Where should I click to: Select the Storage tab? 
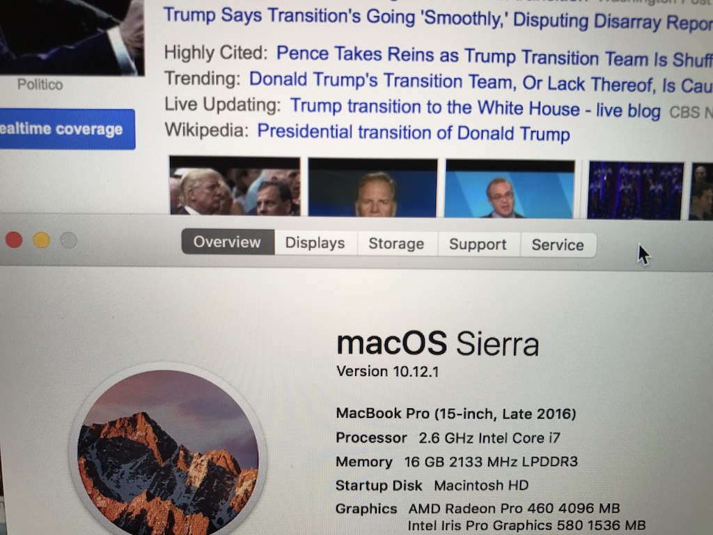point(397,244)
